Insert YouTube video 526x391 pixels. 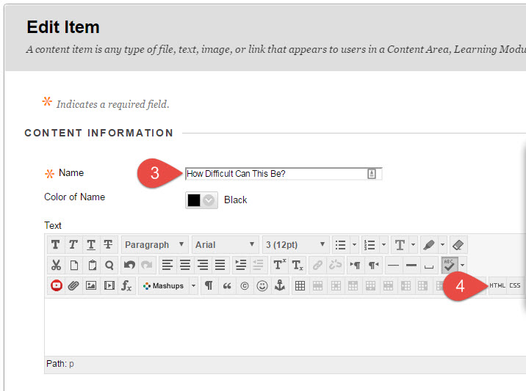(57, 286)
